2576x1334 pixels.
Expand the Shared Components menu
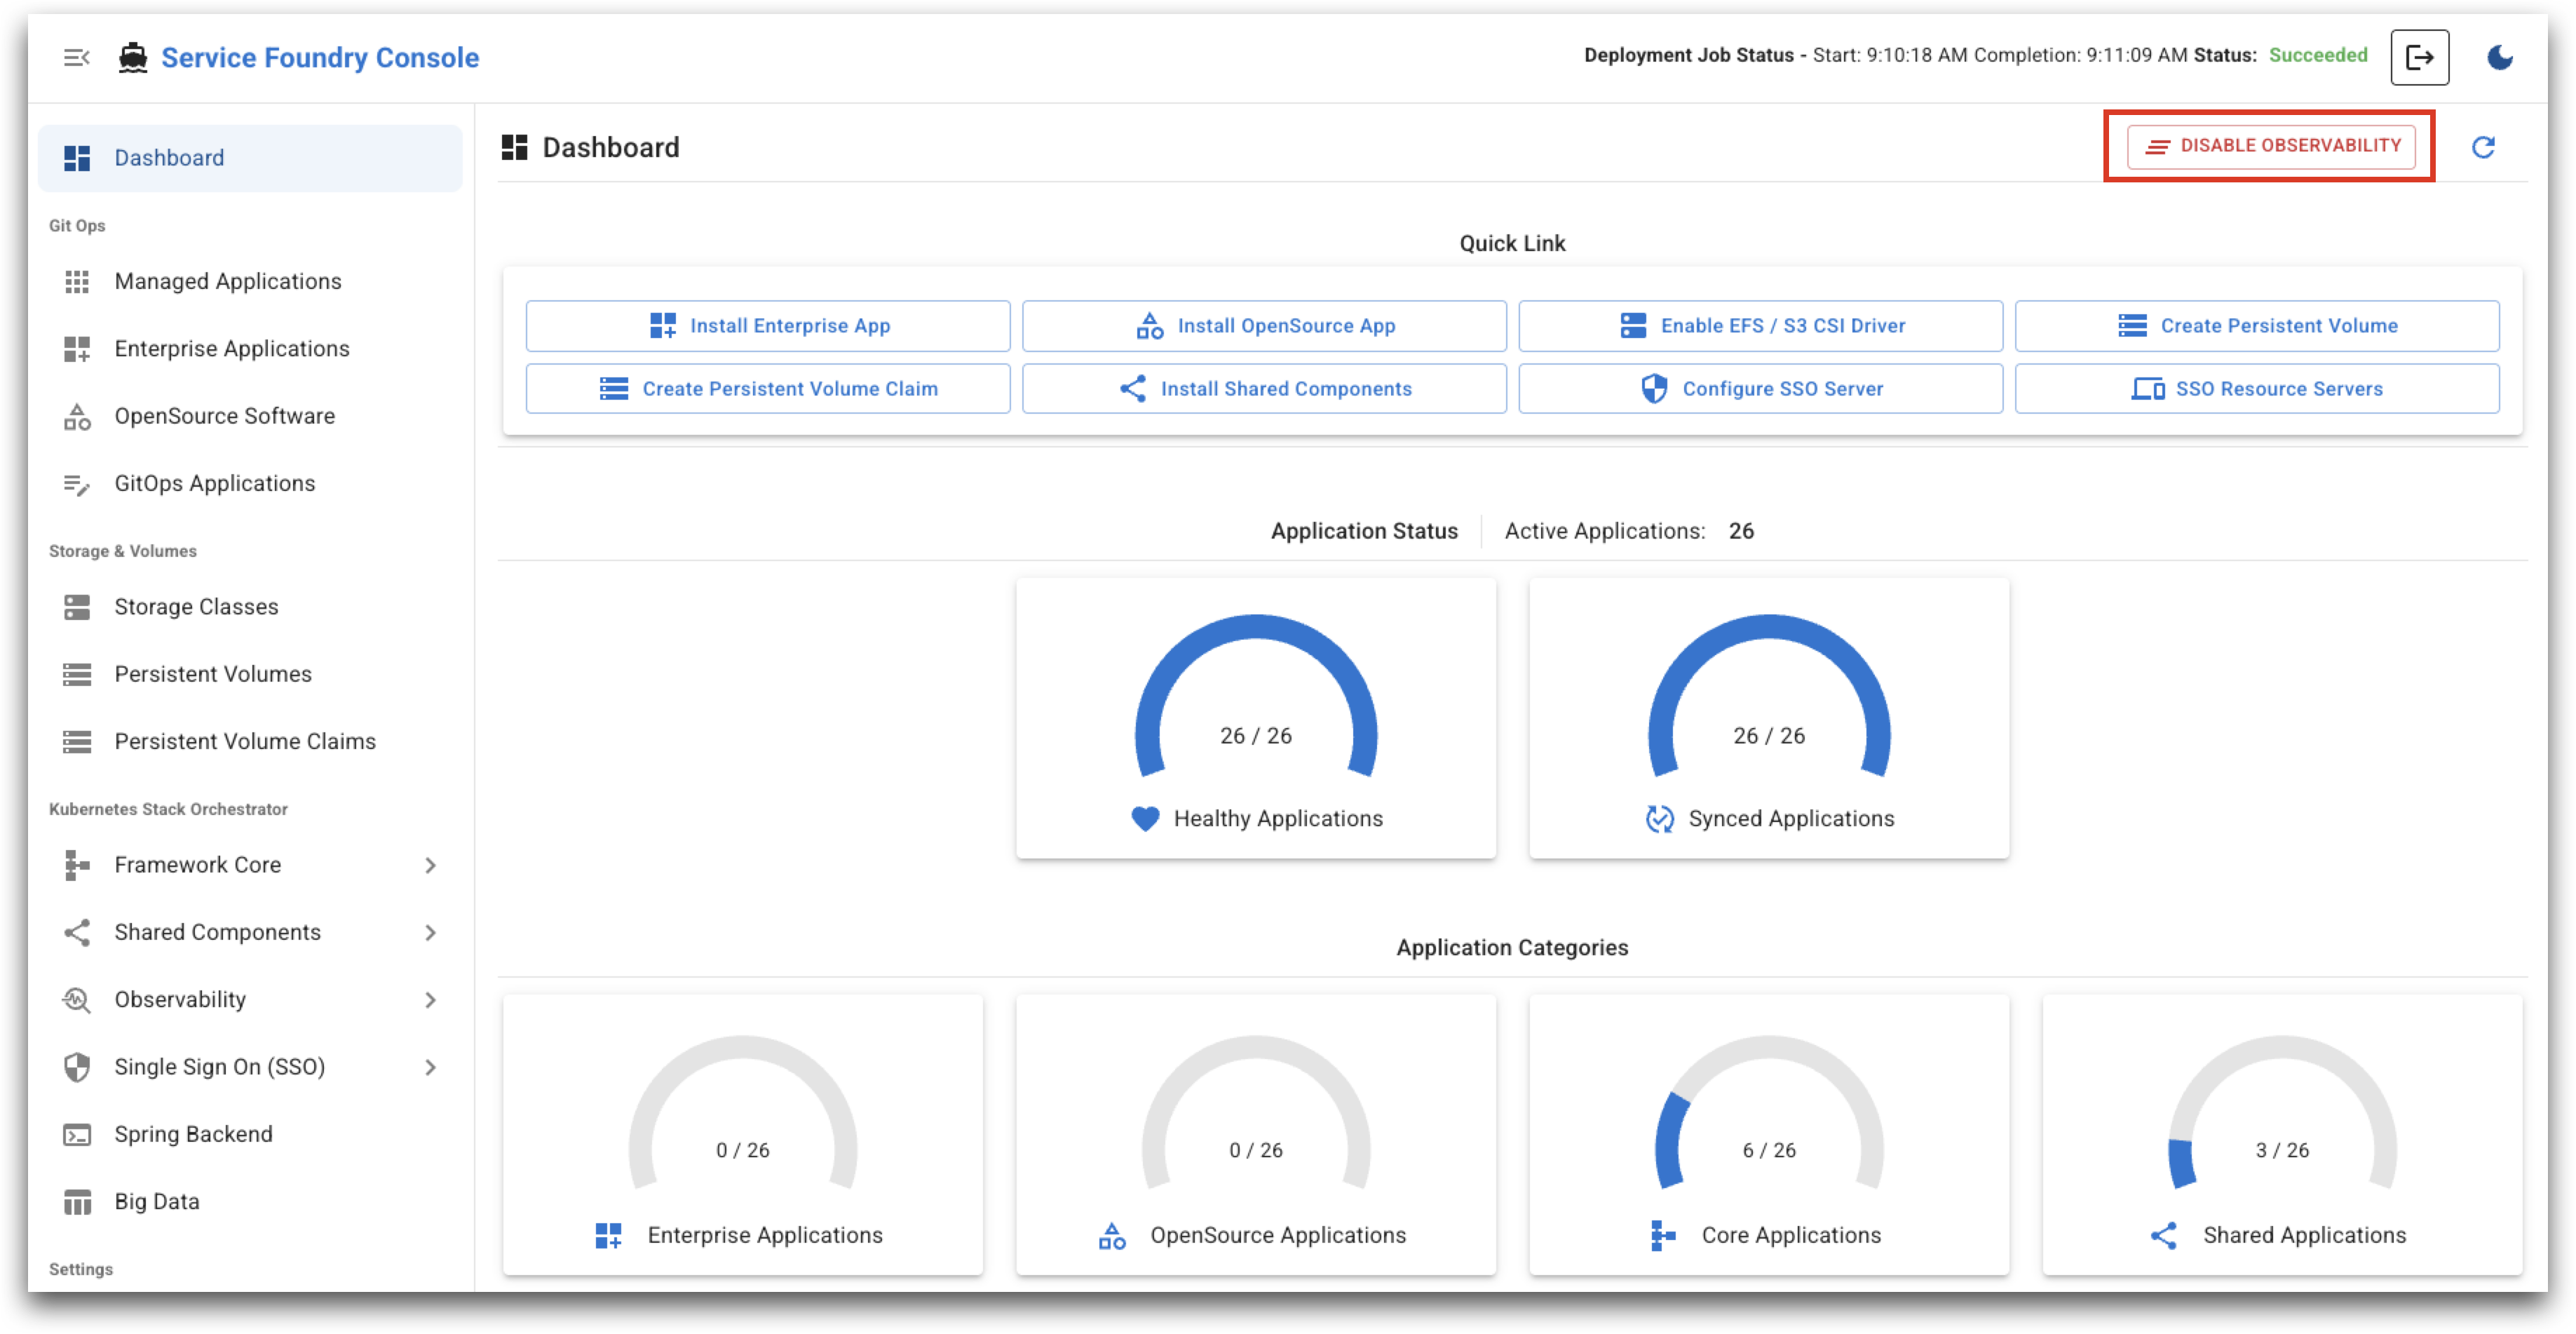(431, 932)
